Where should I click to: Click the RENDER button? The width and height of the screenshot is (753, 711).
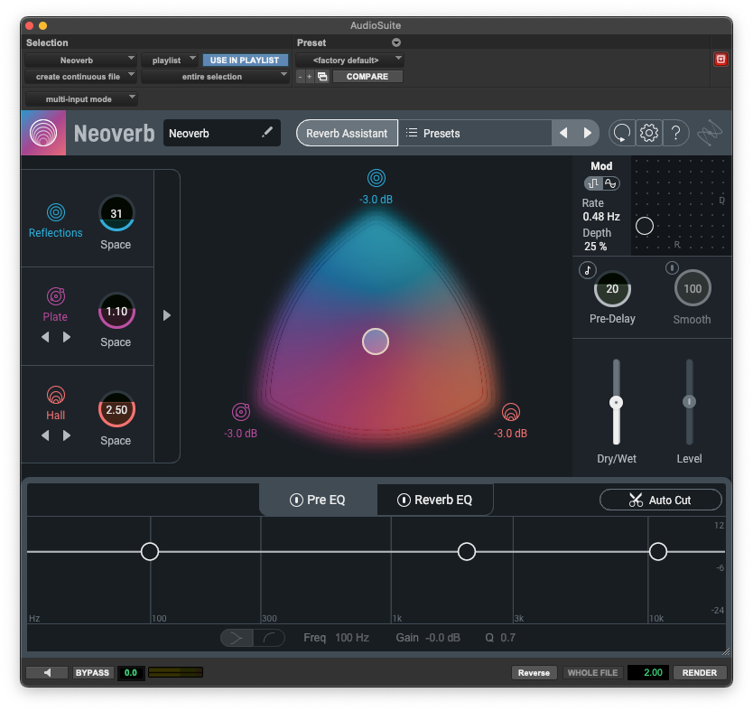(x=700, y=672)
